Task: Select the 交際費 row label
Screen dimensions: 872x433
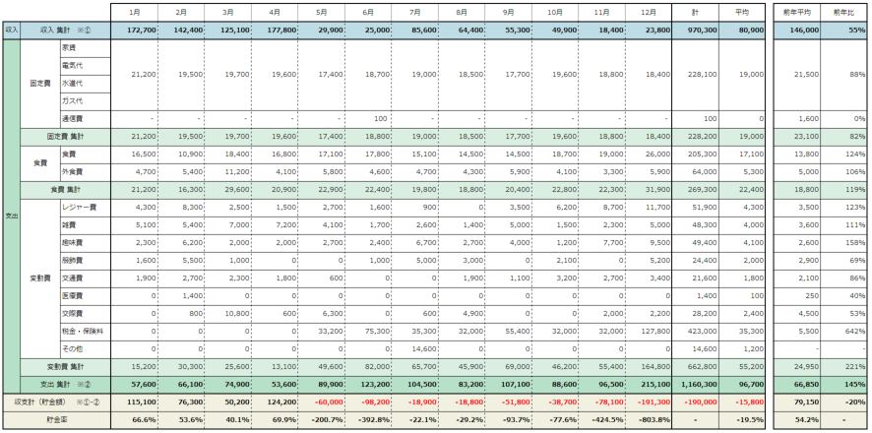Action: point(85,314)
